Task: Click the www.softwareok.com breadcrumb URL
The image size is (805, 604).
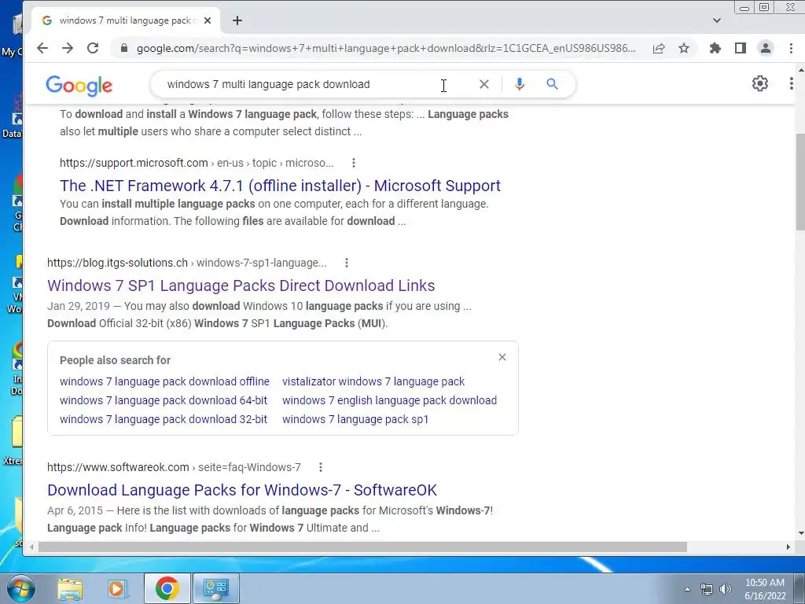Action: tap(174, 467)
